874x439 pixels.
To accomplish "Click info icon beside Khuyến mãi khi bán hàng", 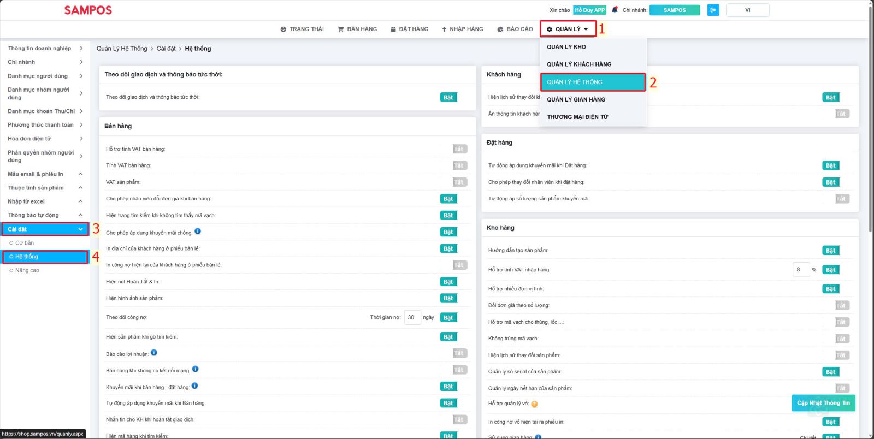I will pos(195,386).
